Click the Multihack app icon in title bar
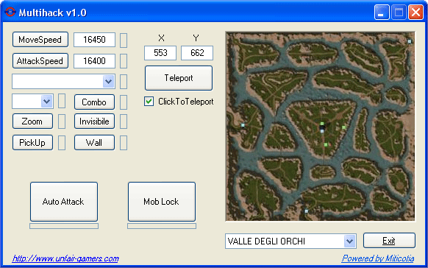Image resolution: width=428 pixels, height=268 pixels. point(10,13)
